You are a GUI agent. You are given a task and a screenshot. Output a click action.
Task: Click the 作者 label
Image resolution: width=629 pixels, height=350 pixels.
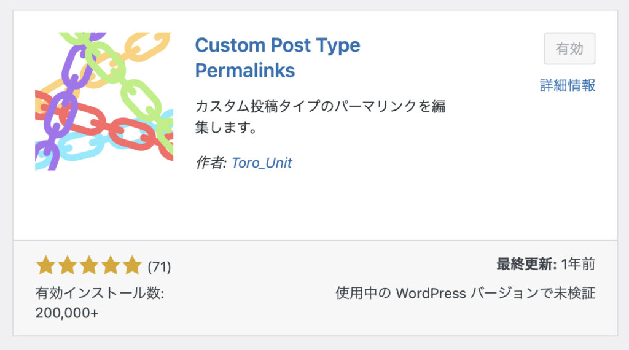(211, 163)
